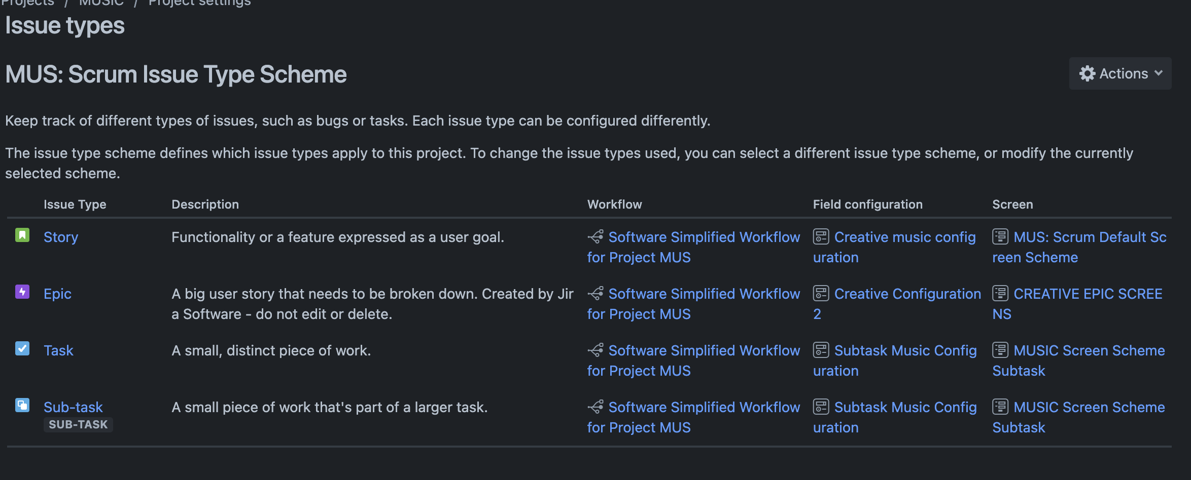
Task: Click the screen icon in the Task row
Action: point(1000,350)
